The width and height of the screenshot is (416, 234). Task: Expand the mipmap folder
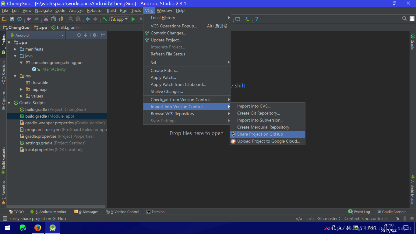pyautogui.click(x=21, y=89)
